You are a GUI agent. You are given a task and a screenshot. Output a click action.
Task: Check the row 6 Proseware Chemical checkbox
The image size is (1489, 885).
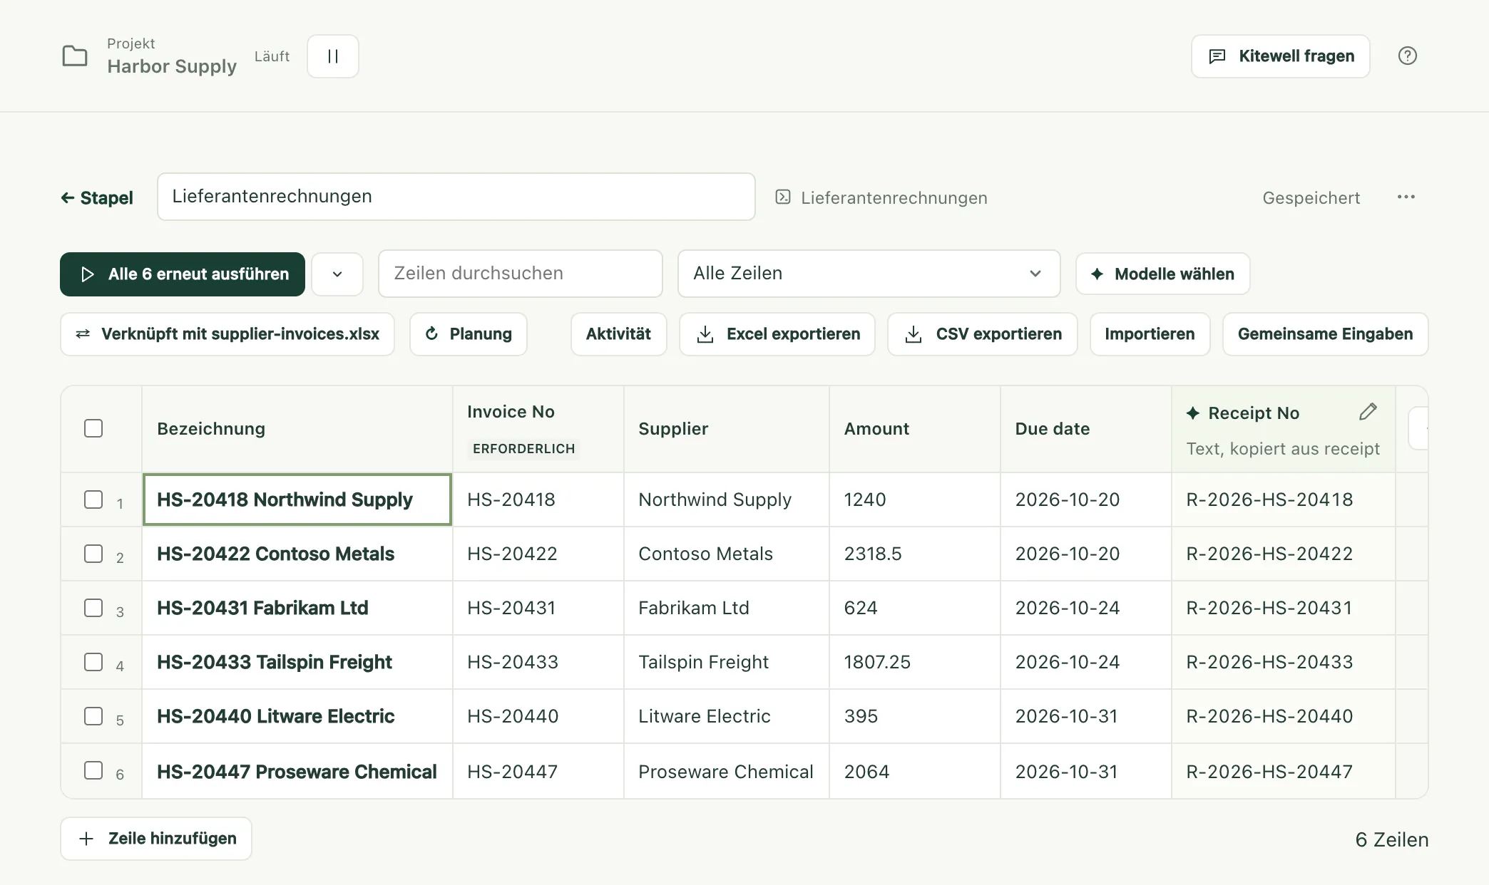(93, 770)
